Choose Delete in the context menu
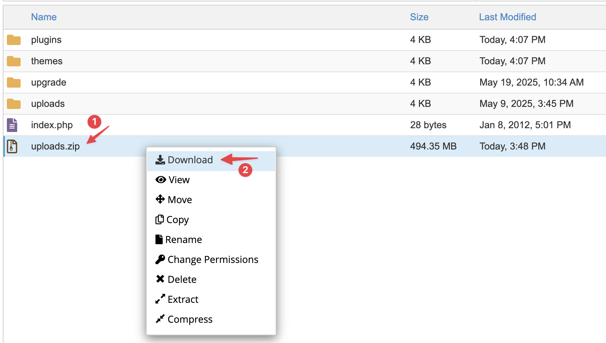The width and height of the screenshot is (606, 343). 211,280
